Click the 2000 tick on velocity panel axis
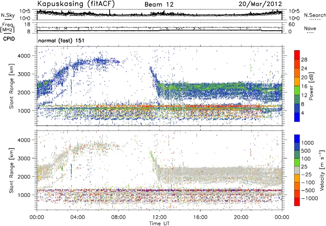This screenshot has width=326, height=226. tap(24, 177)
